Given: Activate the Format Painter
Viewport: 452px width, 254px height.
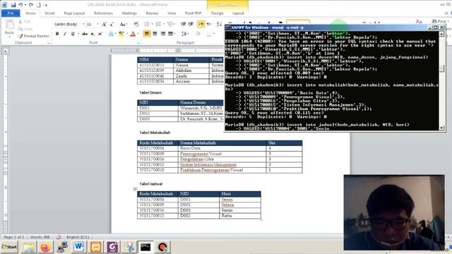Looking at the screenshot, I should tap(33, 36).
